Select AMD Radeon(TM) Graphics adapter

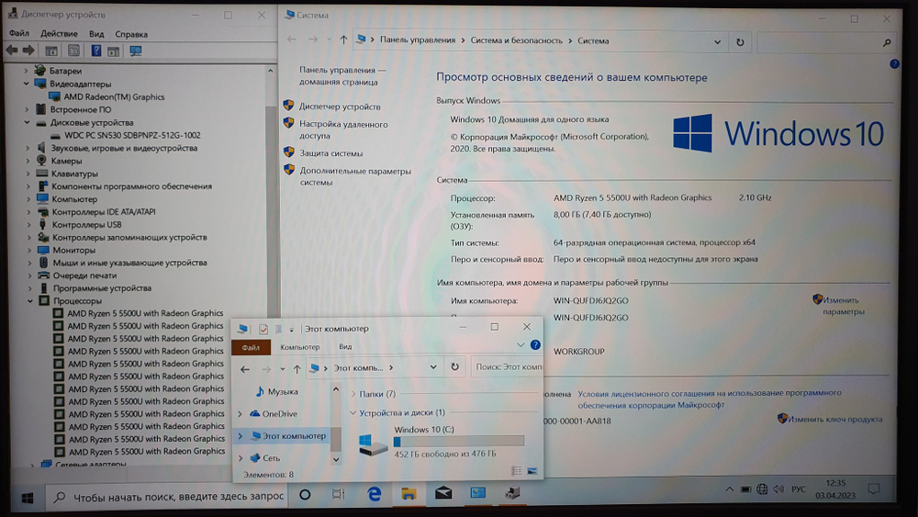114,96
